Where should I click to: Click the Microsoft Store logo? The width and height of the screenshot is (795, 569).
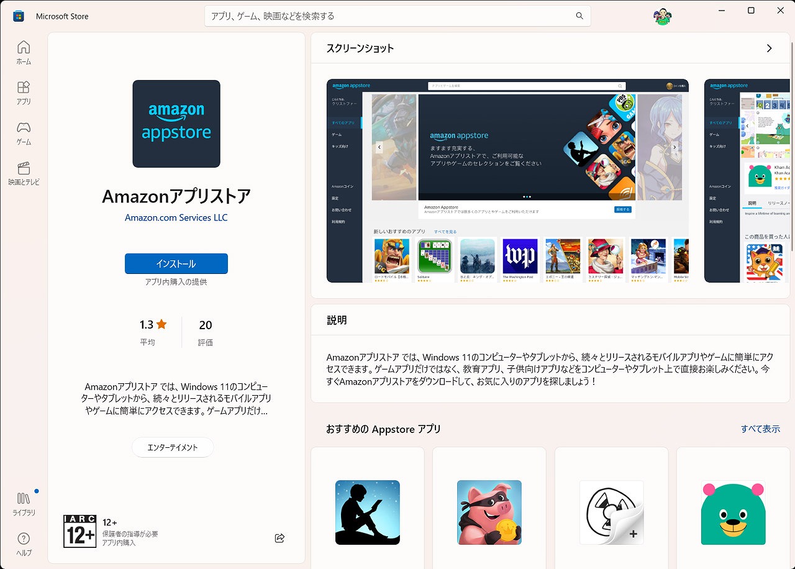click(17, 16)
